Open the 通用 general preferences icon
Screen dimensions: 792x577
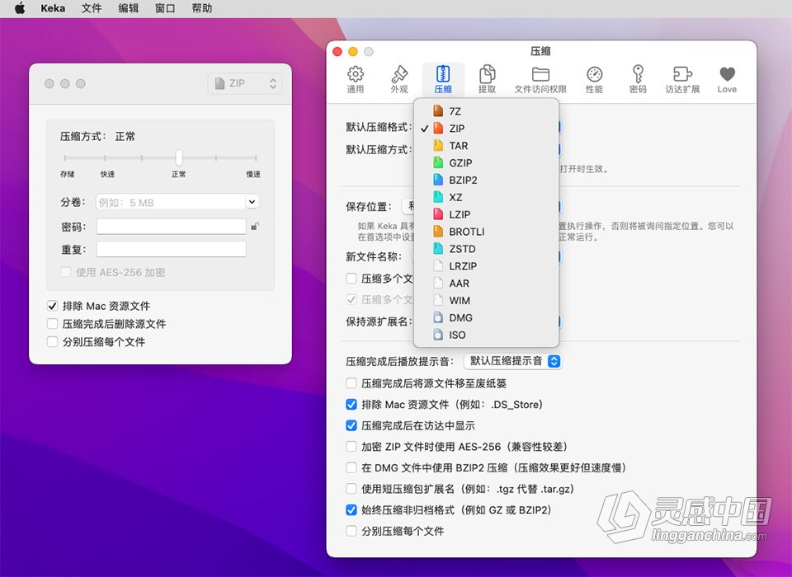pyautogui.click(x=355, y=75)
